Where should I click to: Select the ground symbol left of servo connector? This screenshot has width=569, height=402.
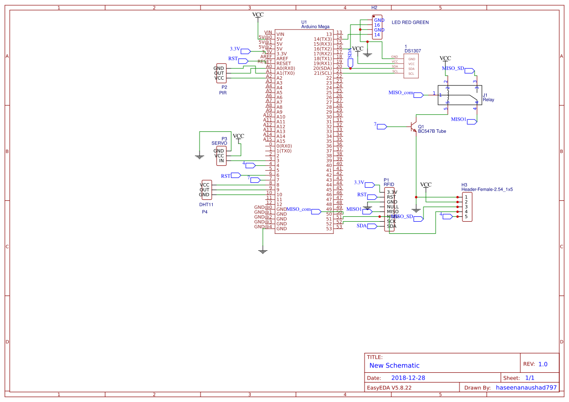pyautogui.click(x=199, y=157)
